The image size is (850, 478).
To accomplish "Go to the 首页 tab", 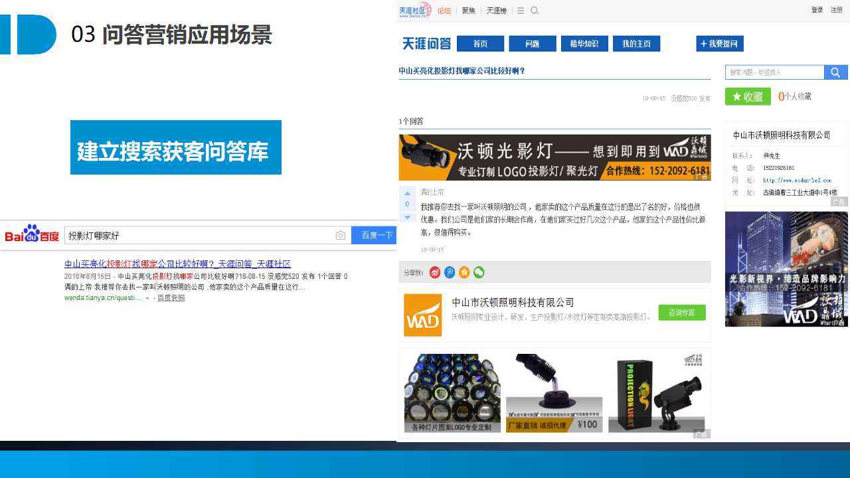I will pyautogui.click(x=481, y=44).
